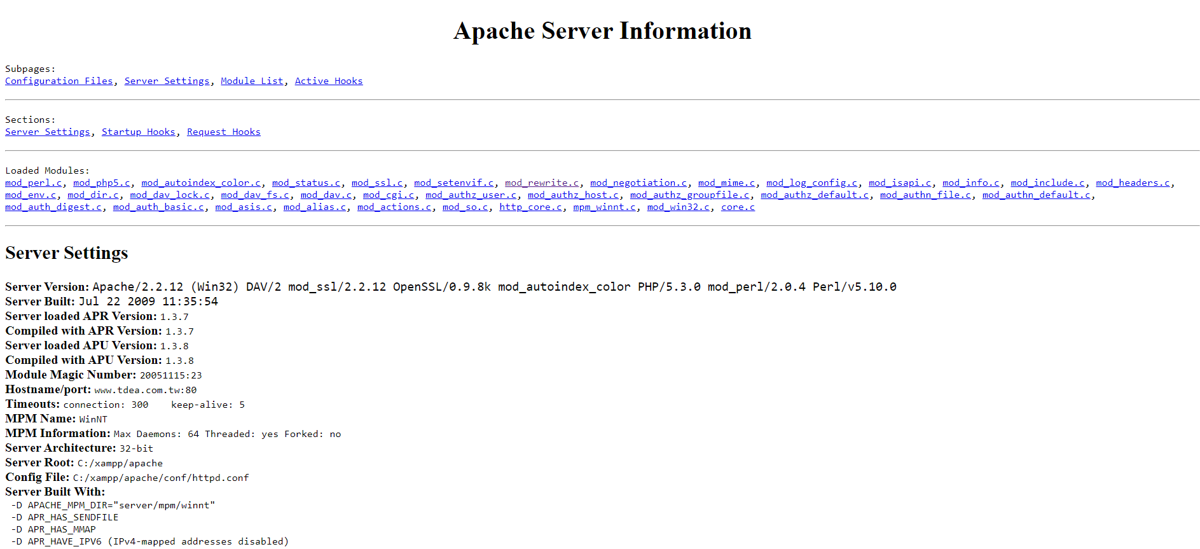Open mod_dav.c module link
The image size is (1200, 549).
[x=326, y=195]
